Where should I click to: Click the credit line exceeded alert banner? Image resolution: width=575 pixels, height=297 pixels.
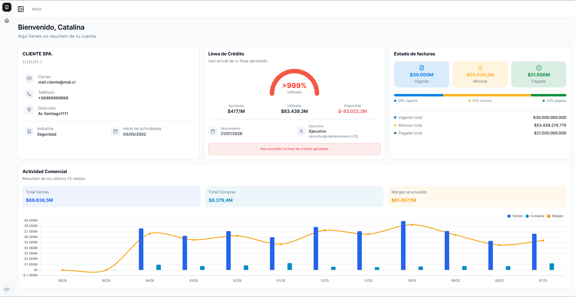click(294, 149)
